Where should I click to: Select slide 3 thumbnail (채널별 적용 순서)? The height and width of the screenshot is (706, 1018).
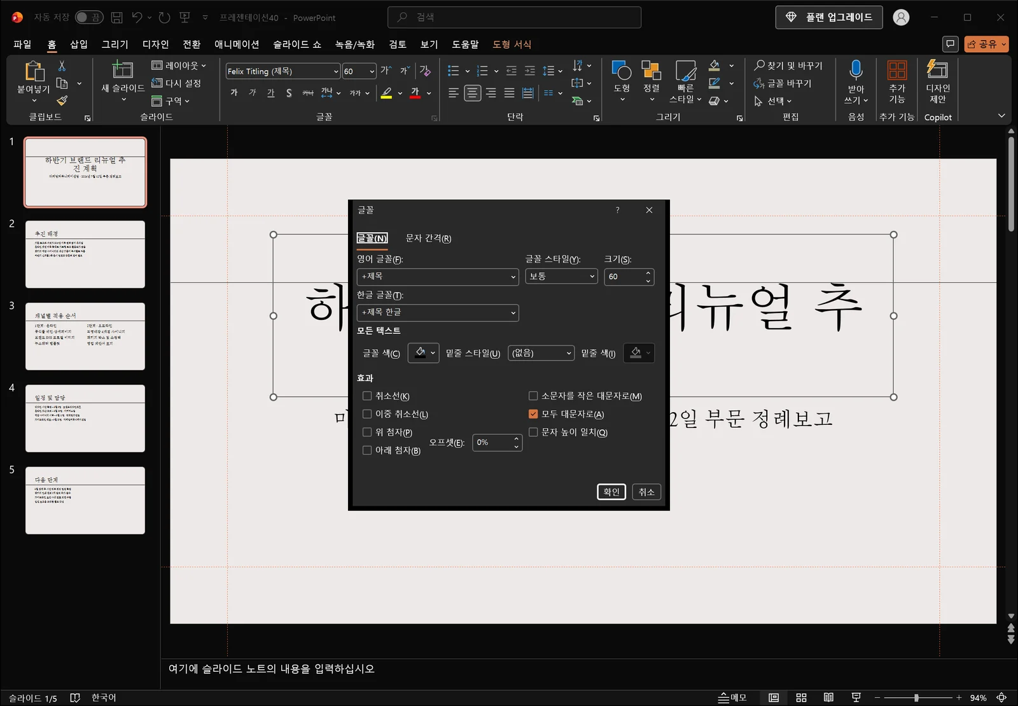[x=85, y=336]
